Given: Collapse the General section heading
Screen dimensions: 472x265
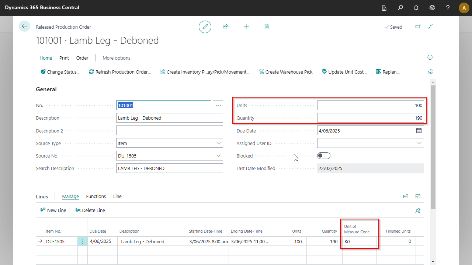Looking at the screenshot, I should point(46,89).
